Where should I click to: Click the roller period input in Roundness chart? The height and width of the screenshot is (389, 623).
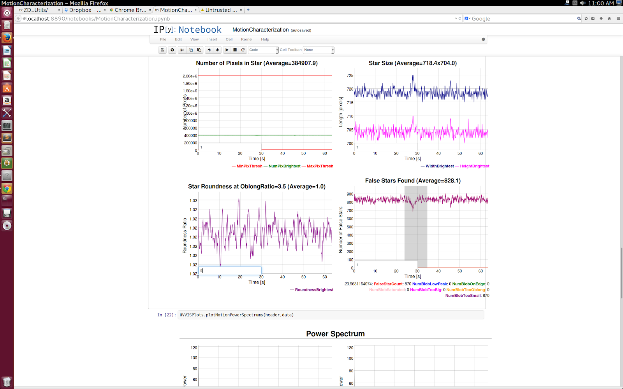[x=230, y=270]
